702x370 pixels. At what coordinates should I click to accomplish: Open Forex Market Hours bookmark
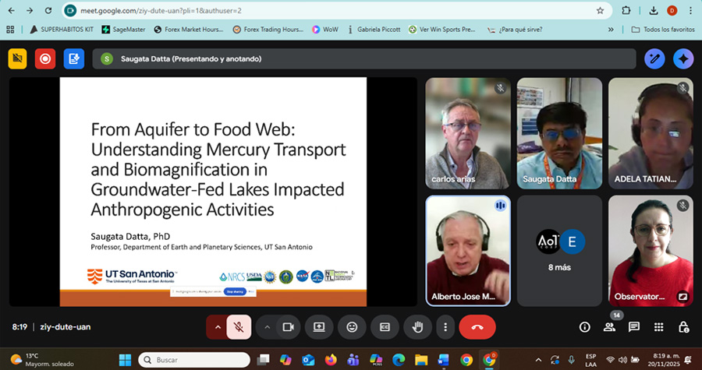click(x=189, y=30)
